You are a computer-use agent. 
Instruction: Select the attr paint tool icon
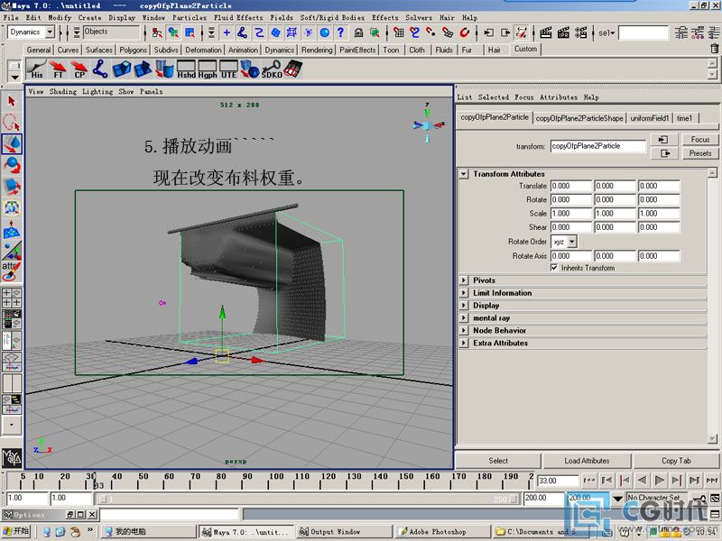coord(12,271)
